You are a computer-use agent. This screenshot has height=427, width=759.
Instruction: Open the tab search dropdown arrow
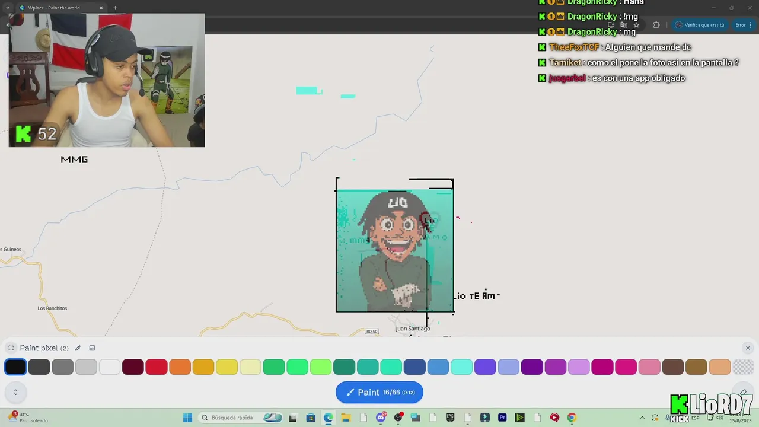pyautogui.click(x=7, y=8)
